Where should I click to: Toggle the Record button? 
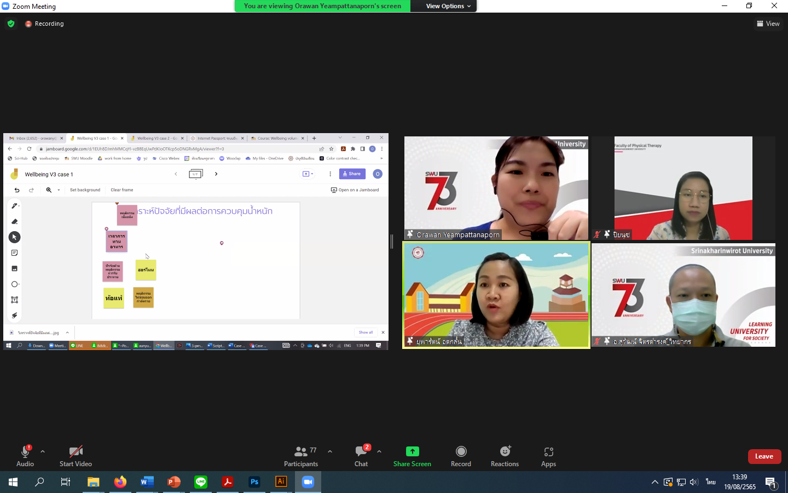tap(461, 456)
